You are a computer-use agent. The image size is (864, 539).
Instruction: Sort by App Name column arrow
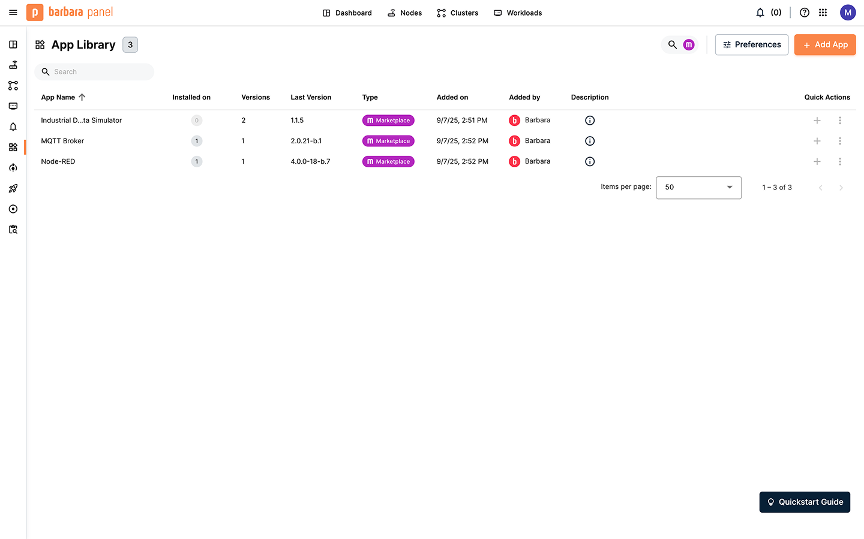coord(82,97)
